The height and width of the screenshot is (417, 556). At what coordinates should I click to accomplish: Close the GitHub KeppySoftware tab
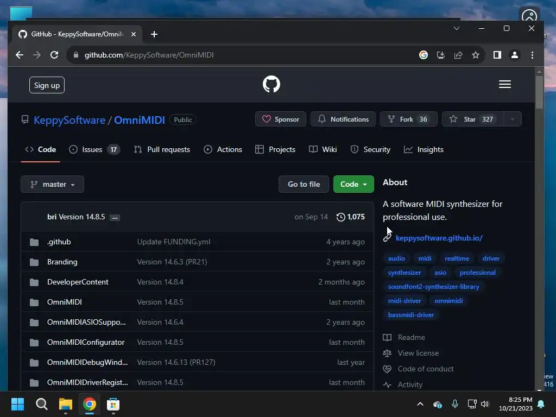click(134, 34)
